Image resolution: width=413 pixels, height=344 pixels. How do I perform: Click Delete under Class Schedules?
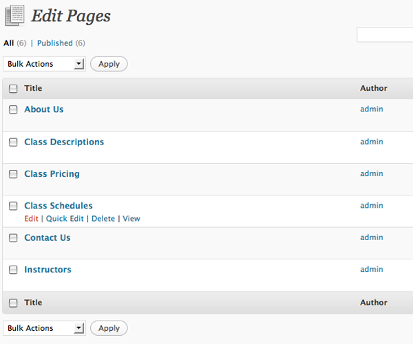point(103,219)
